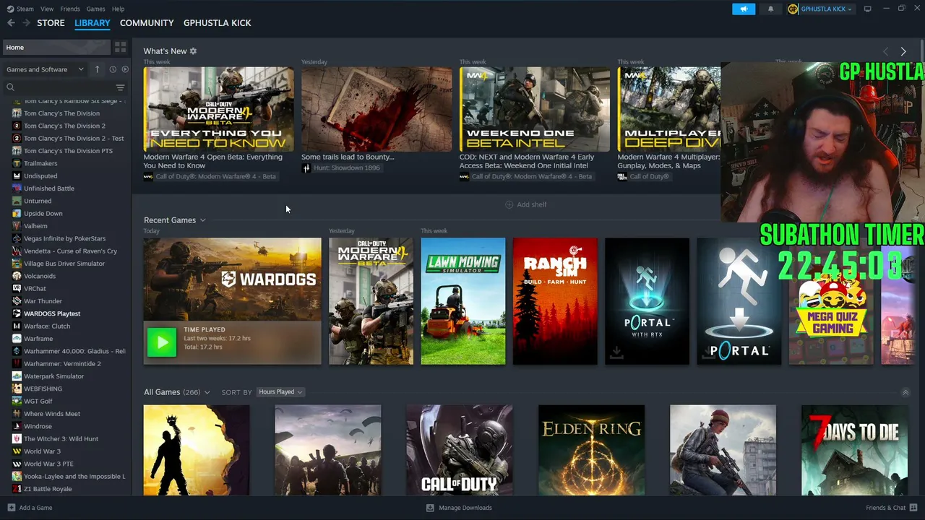
Task: Click The Witcher 3 icon in sidebar
Action: click(x=17, y=439)
